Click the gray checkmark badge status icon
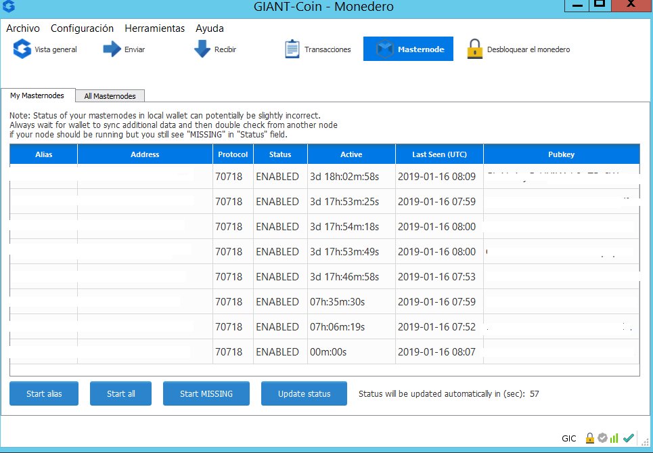The image size is (653, 453). click(602, 437)
